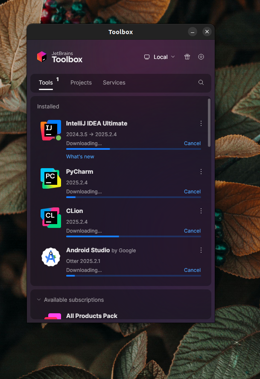Click the CLion title text

(x=74, y=211)
